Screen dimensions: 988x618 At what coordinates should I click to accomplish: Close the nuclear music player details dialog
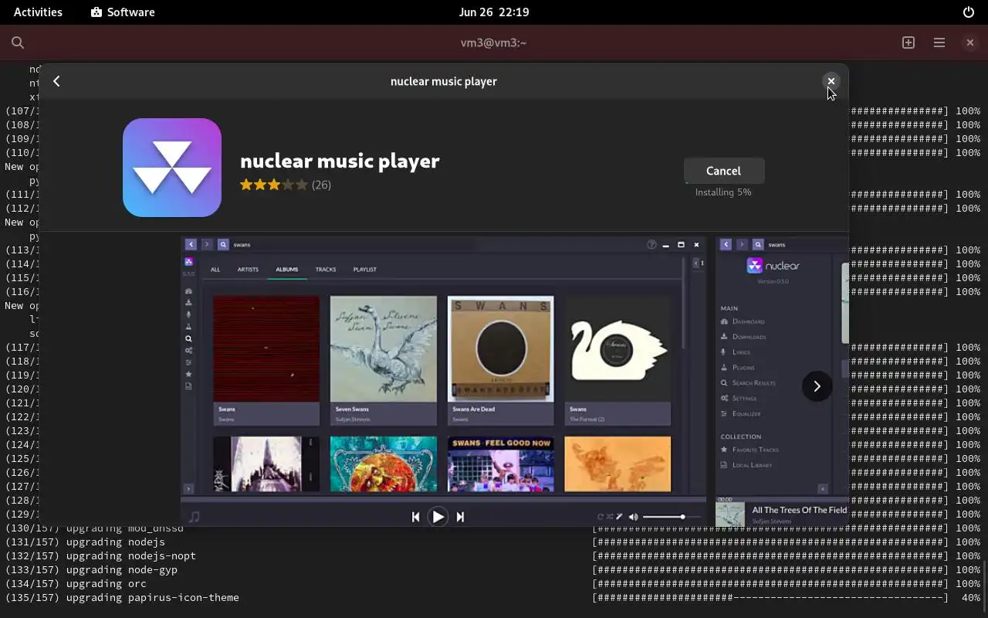click(x=831, y=81)
